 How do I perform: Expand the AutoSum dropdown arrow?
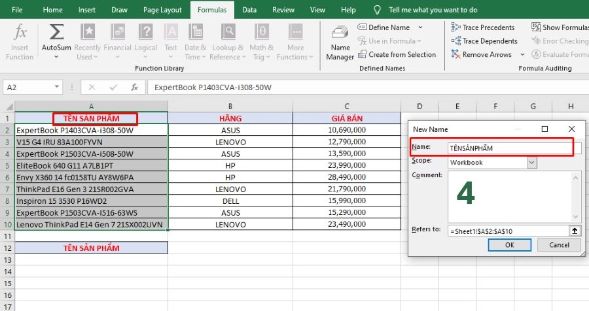click(56, 57)
